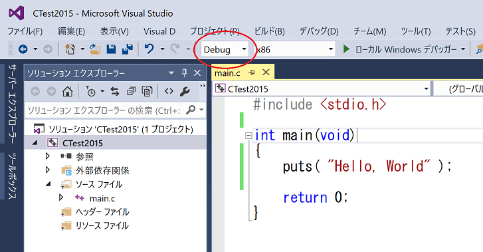Open the デバッグ(D) menu

tap(319, 31)
